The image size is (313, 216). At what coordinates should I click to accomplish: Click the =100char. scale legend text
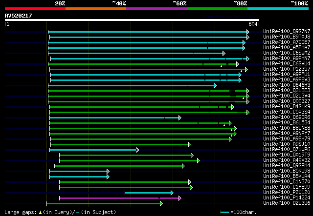(x=244, y=212)
